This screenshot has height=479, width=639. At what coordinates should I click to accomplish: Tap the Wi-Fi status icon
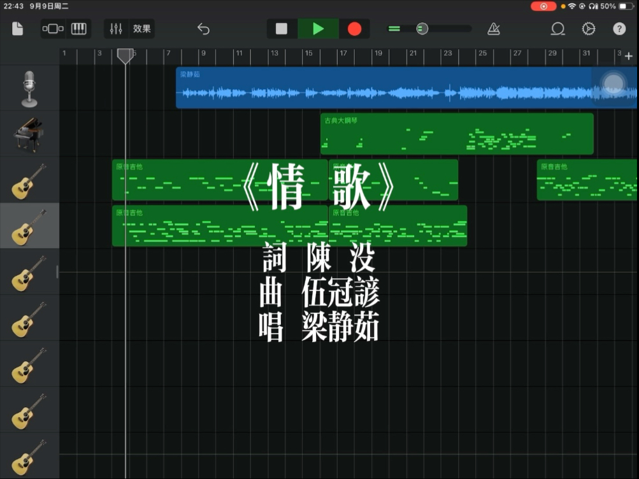click(572, 6)
